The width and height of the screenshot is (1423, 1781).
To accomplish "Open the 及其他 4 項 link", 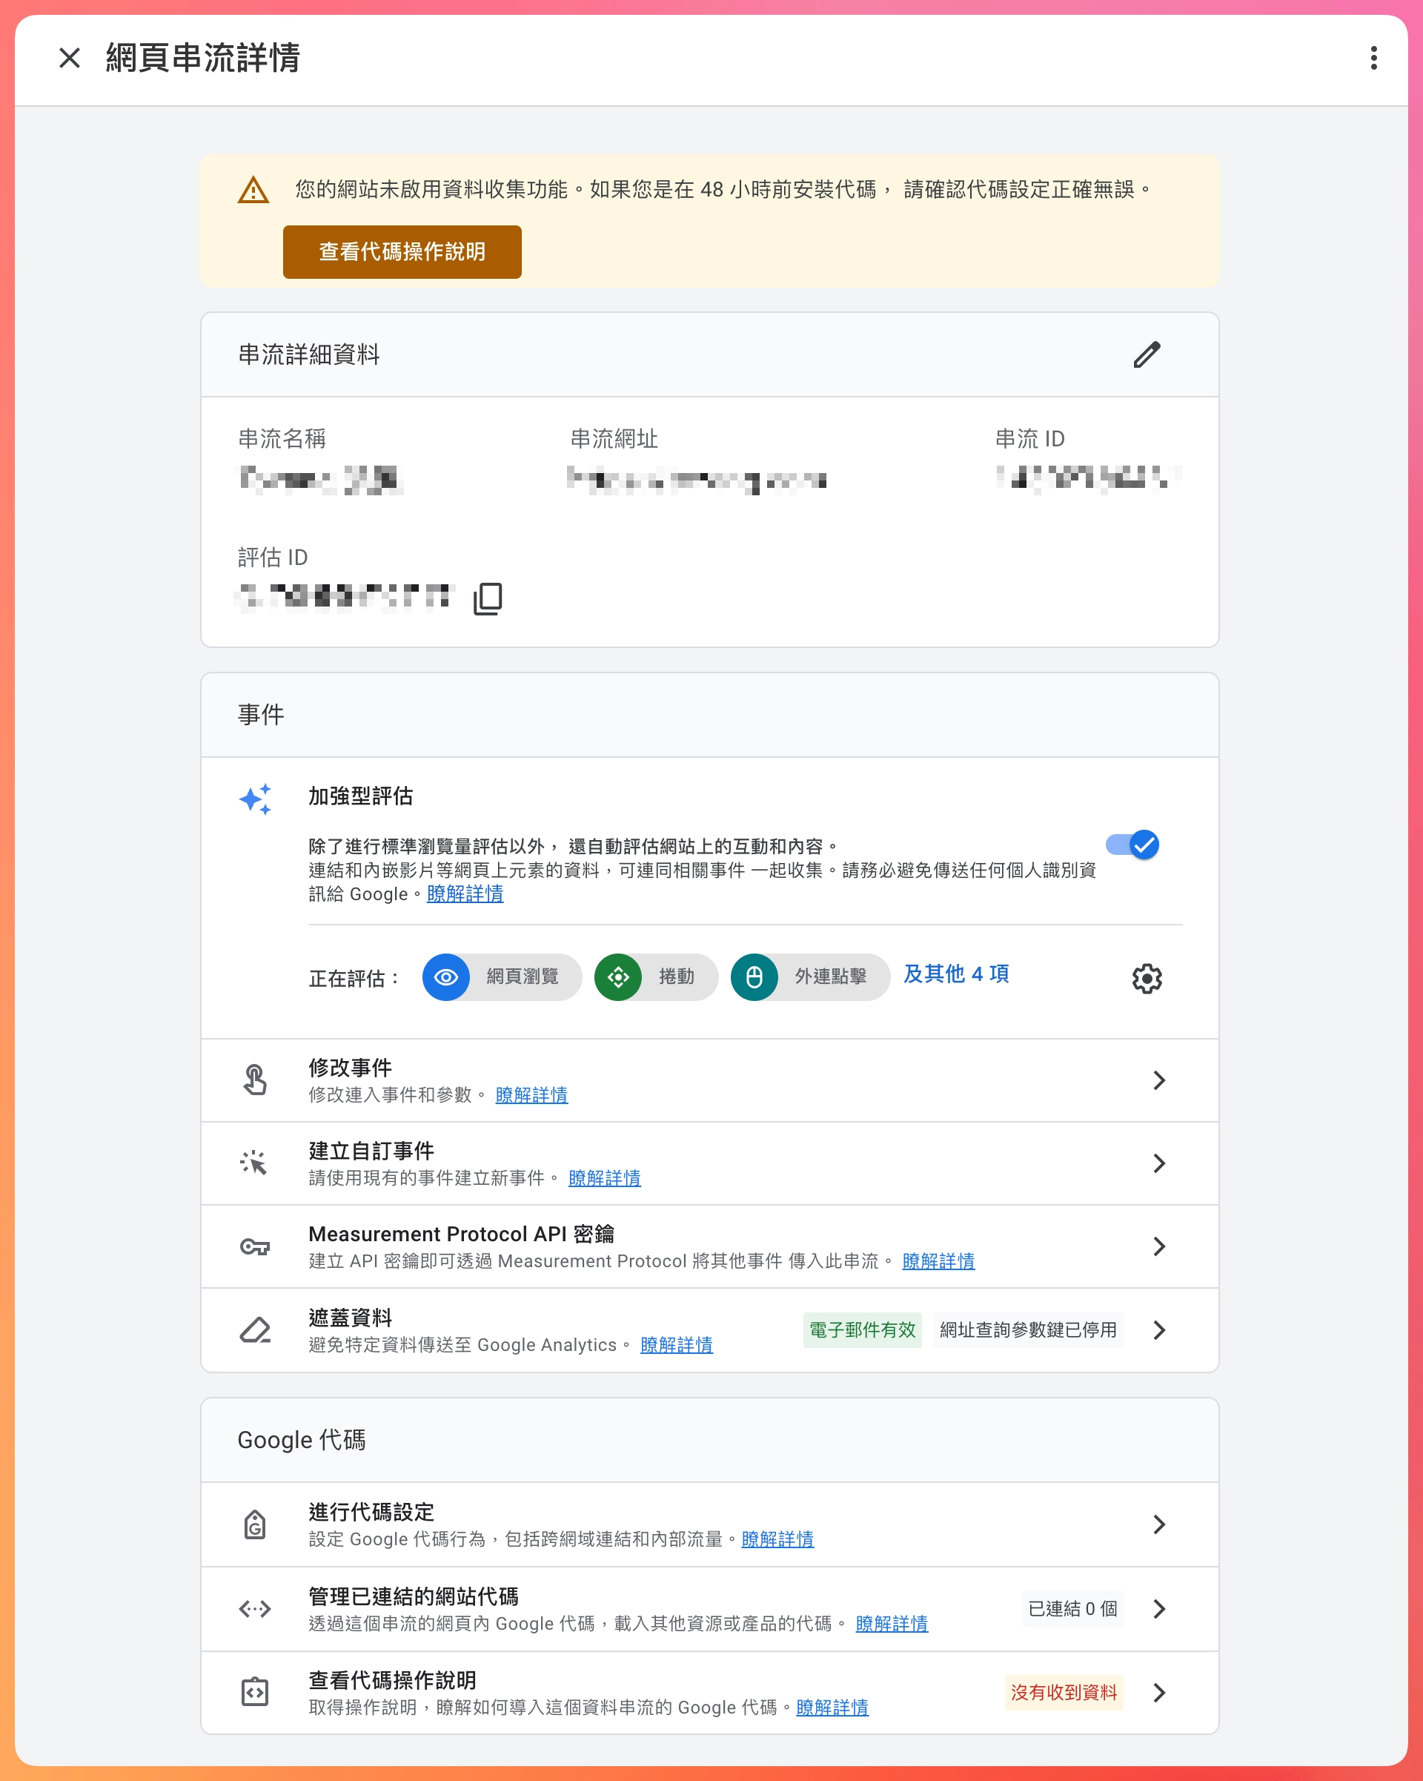I will pos(958,975).
